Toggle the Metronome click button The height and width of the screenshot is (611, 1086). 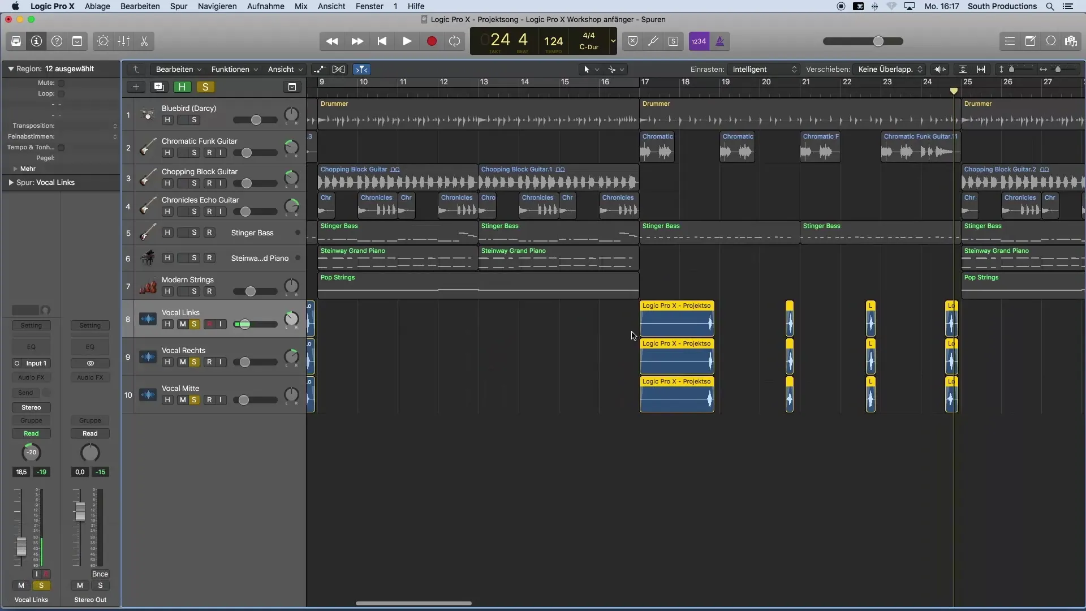(719, 41)
